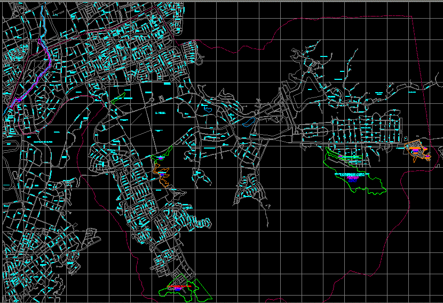
Task: Click the small blue outline above map center
Action: (x=208, y=110)
